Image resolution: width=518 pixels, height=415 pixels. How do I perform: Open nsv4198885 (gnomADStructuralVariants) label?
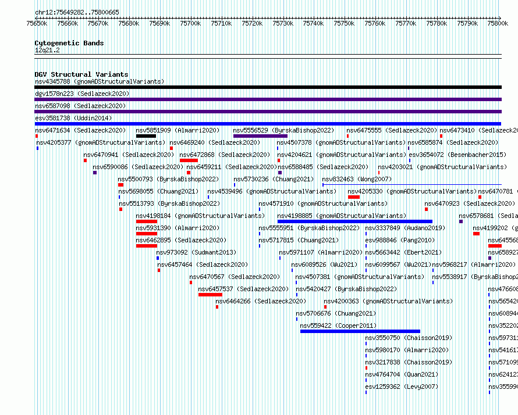pos(342,216)
